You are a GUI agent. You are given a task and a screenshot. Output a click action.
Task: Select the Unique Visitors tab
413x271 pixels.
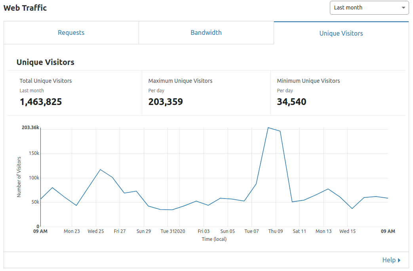point(341,33)
